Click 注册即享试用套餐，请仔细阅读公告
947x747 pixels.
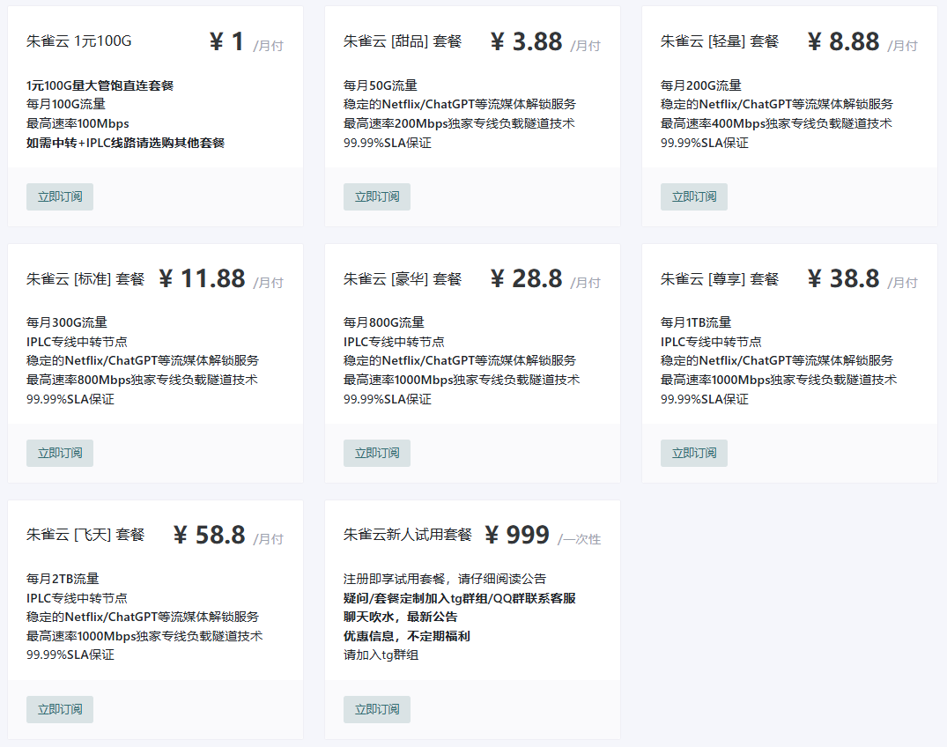pyautogui.click(x=445, y=579)
